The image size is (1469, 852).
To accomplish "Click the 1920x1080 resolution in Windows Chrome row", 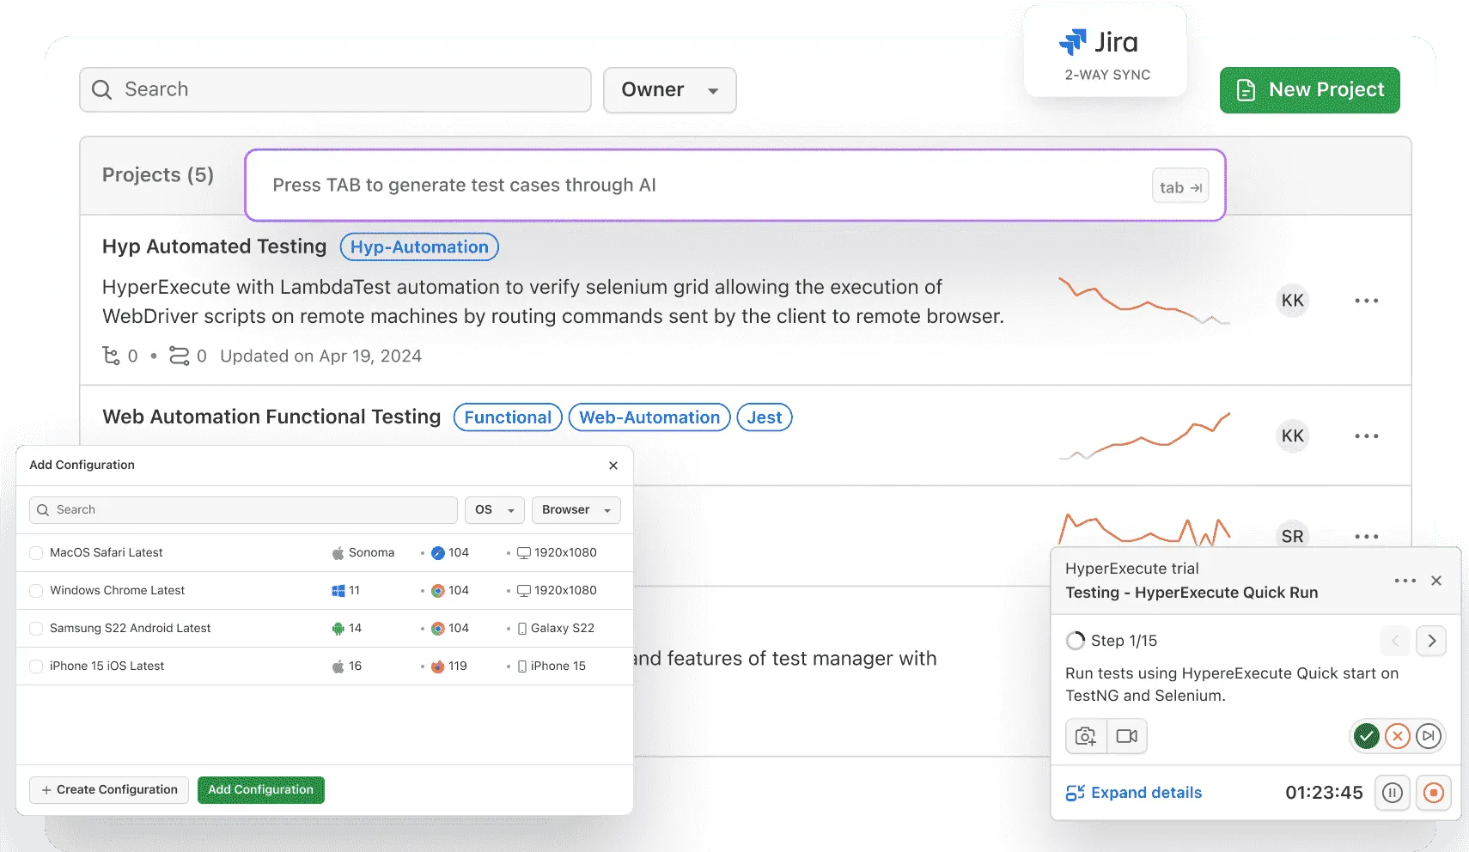I will pyautogui.click(x=565, y=591).
